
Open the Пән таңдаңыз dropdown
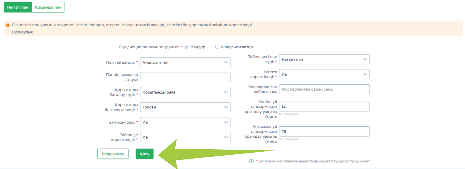pyautogui.click(x=185, y=62)
